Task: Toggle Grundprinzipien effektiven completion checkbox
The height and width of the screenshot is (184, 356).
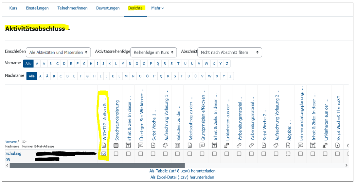Action: tap(202, 154)
